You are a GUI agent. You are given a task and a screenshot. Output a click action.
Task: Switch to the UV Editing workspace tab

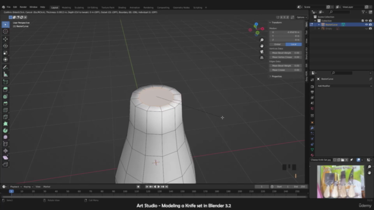click(92, 8)
